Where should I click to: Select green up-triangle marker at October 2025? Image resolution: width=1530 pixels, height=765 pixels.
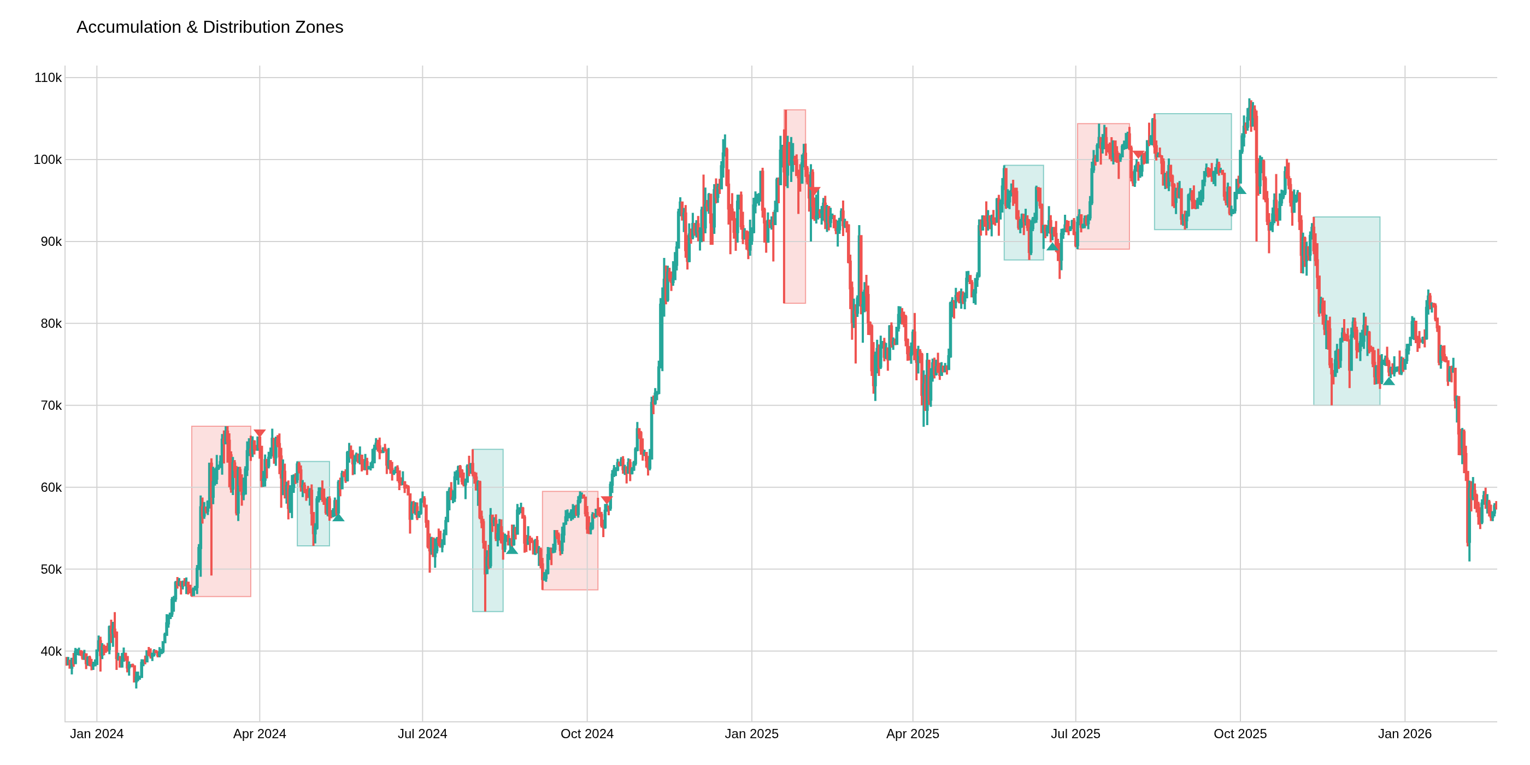pos(1240,190)
